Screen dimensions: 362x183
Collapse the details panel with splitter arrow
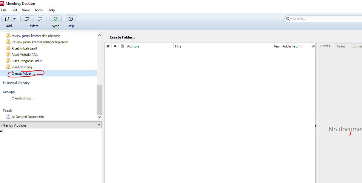tap(316, 126)
